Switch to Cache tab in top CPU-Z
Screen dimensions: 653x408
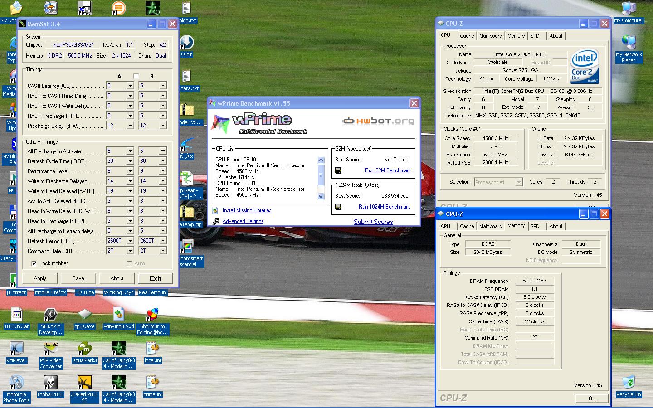(467, 36)
